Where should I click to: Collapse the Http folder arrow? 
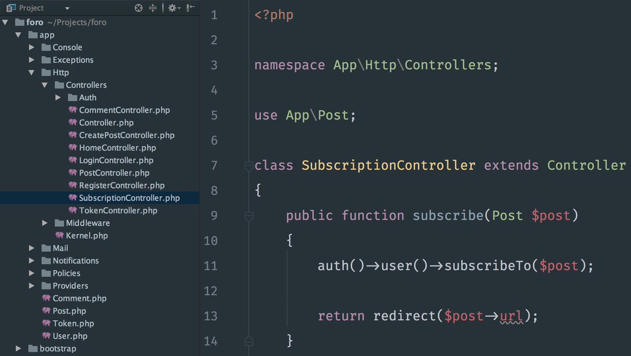tap(32, 73)
